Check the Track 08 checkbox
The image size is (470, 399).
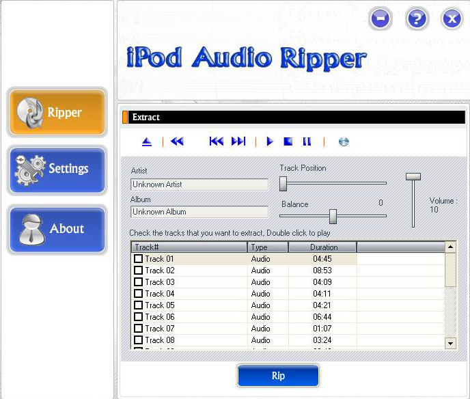point(138,340)
